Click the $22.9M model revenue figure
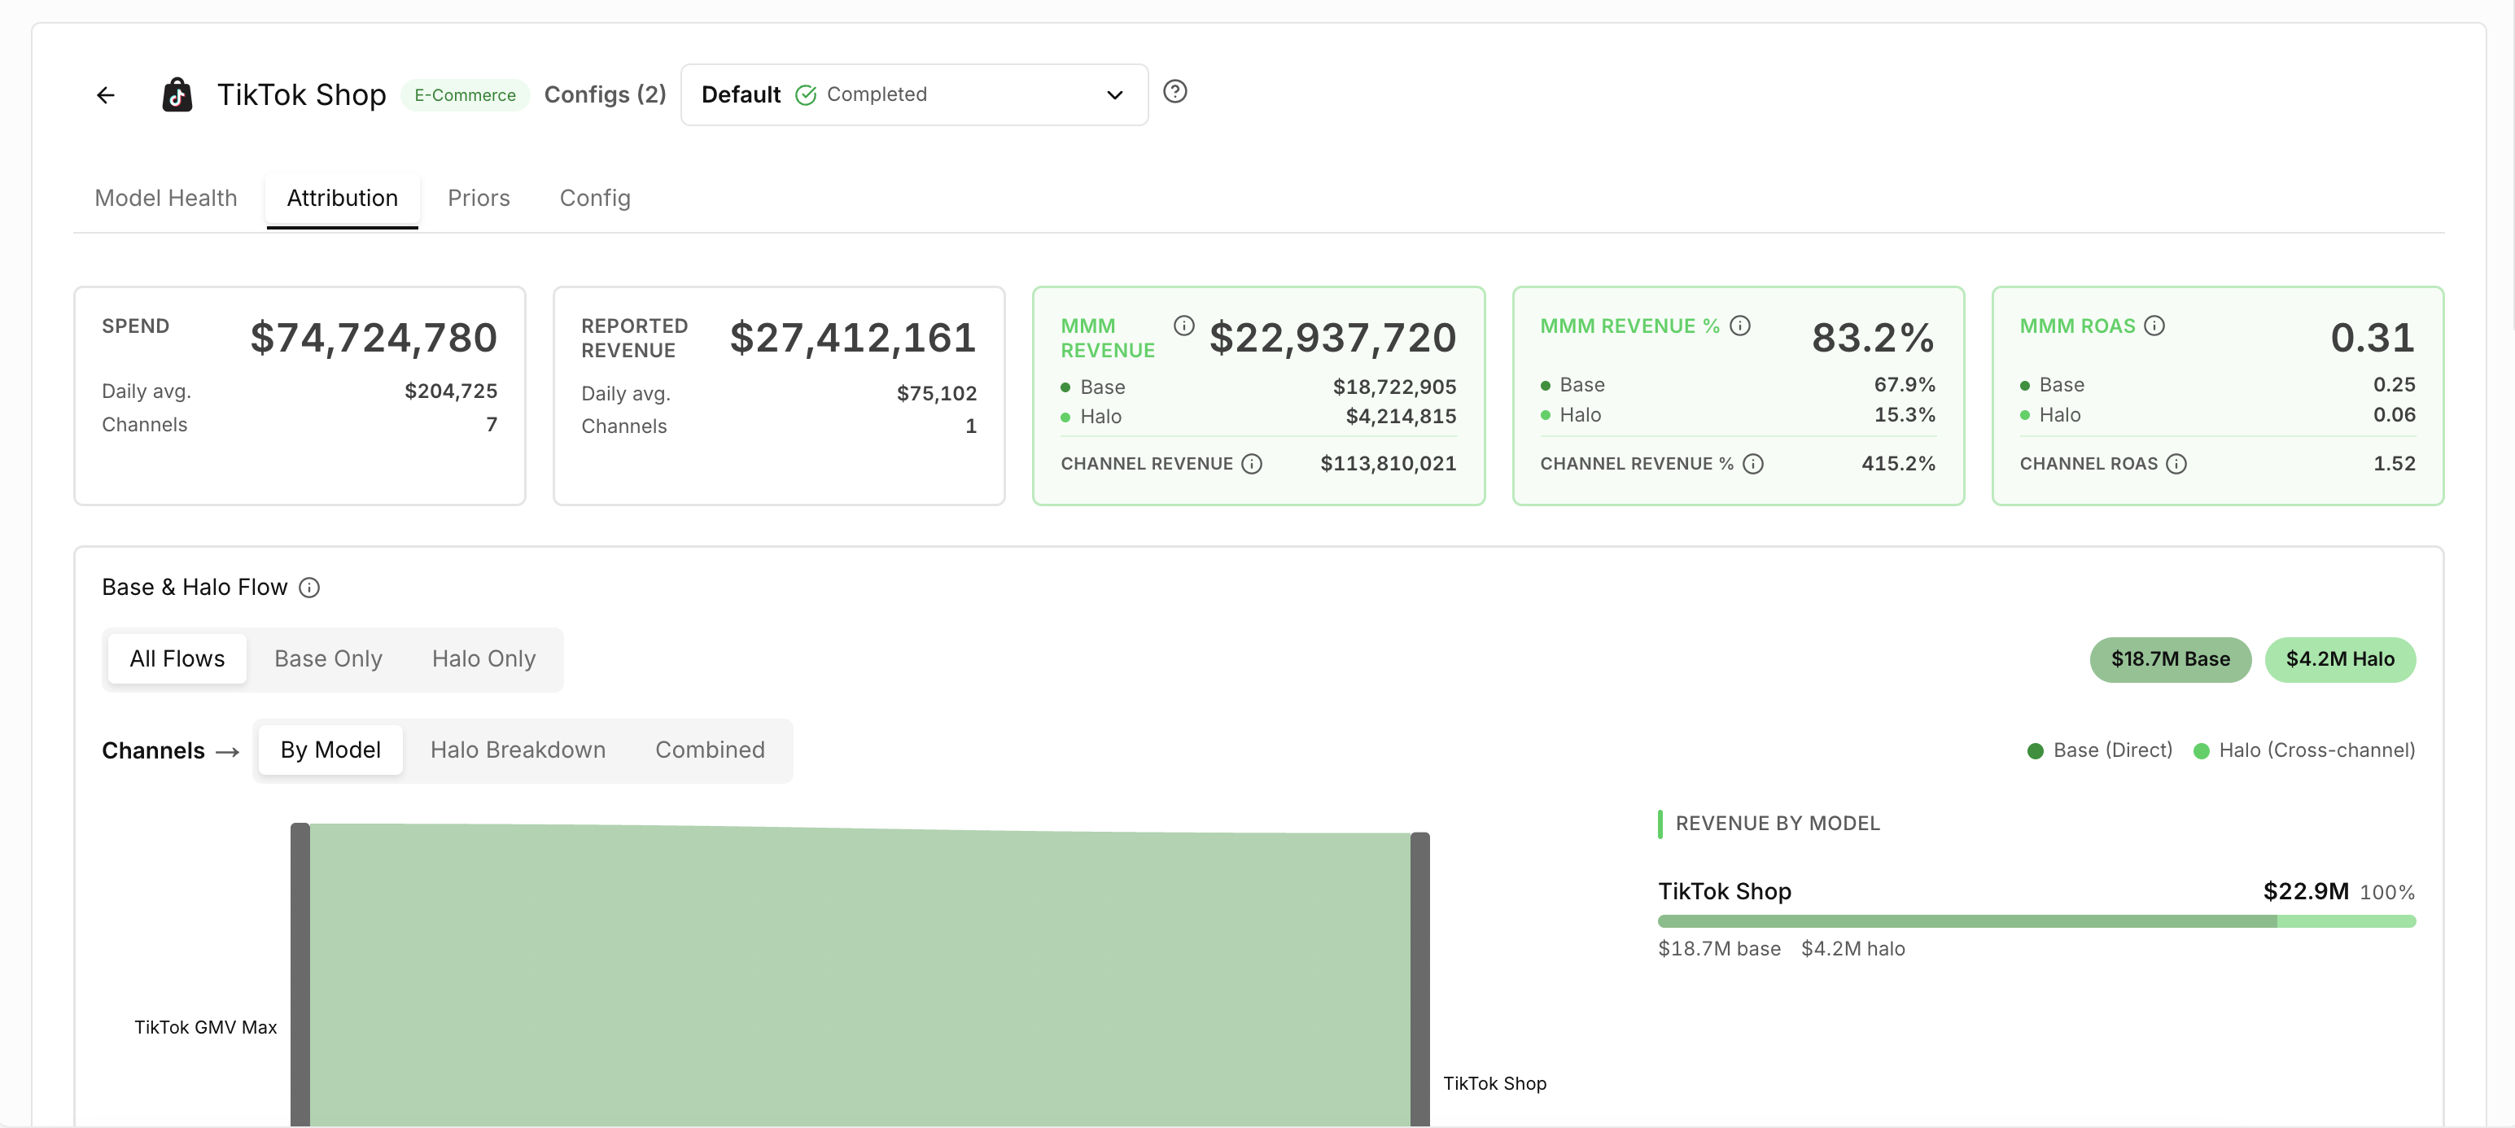The width and height of the screenshot is (2515, 1128). pyautogui.click(x=2306, y=892)
